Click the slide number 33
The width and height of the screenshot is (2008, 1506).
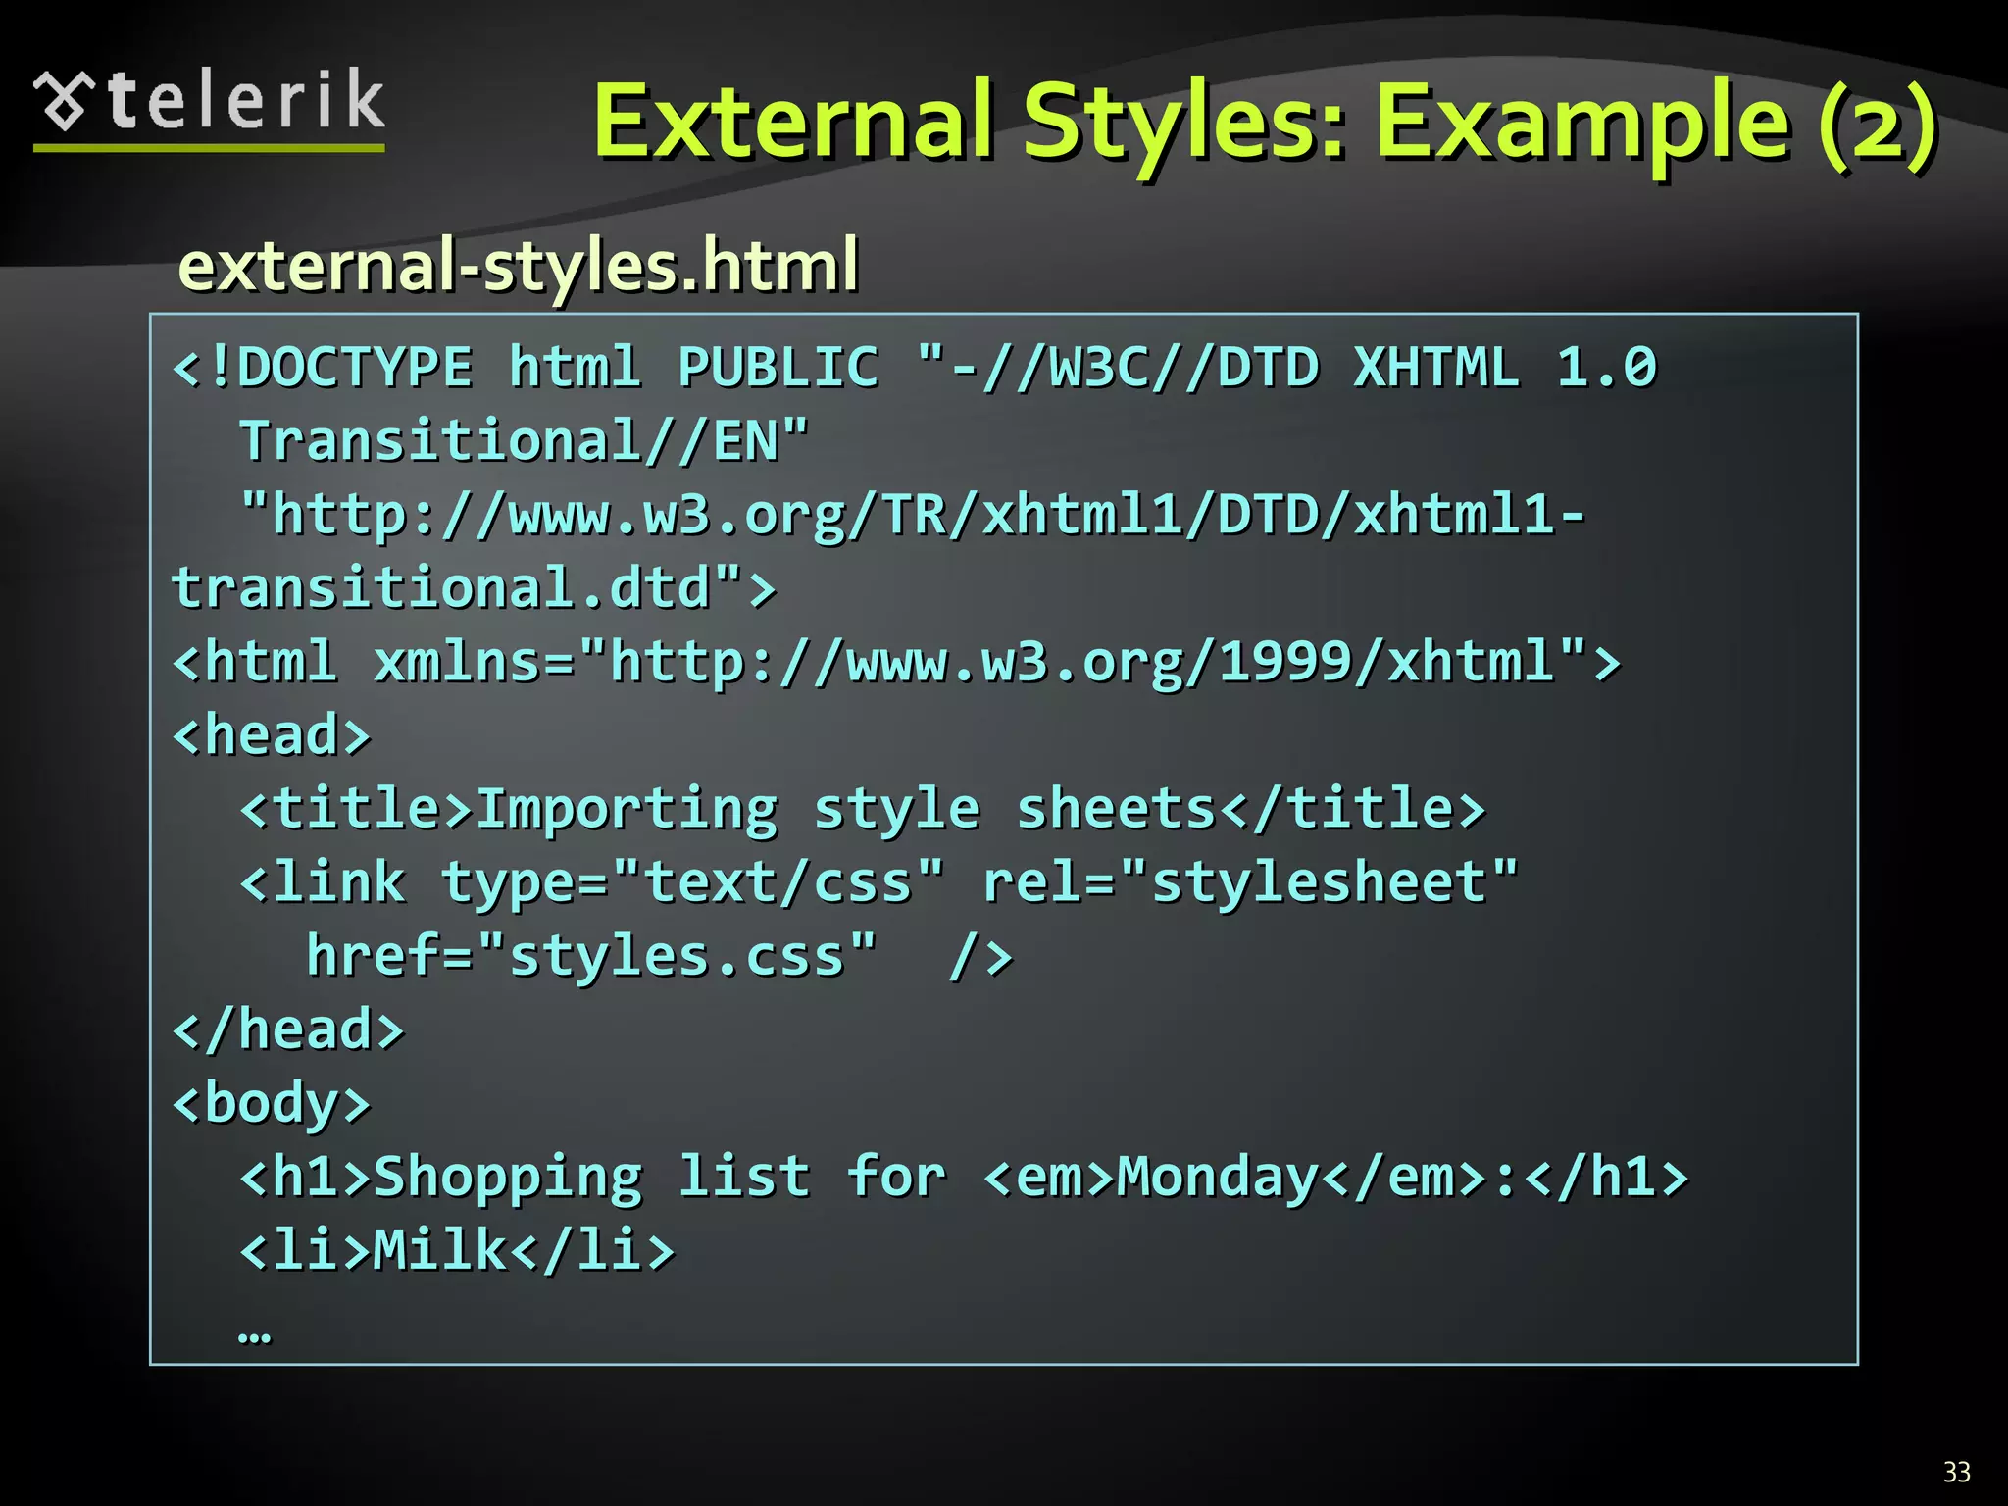[1956, 1472]
